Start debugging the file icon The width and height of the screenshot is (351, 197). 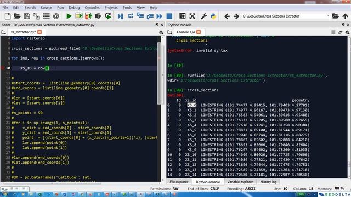[x=121, y=16]
